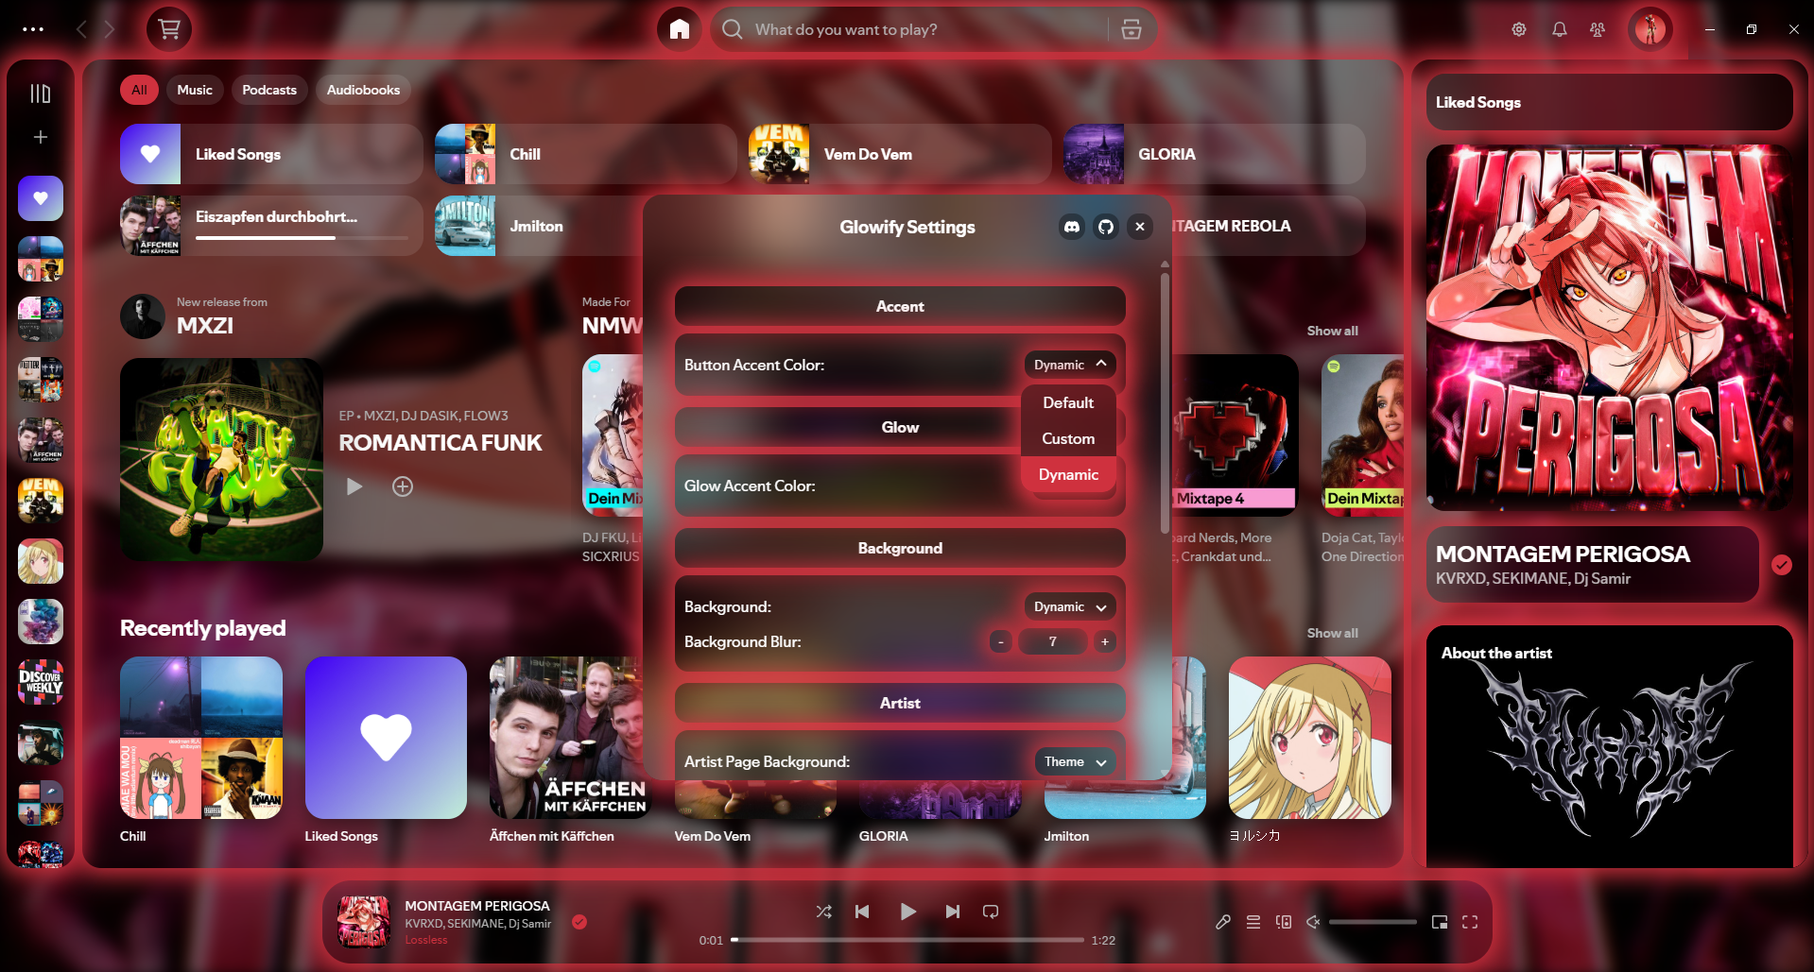The image size is (1814, 972).
Task: Open the notifications bell
Action: pyautogui.click(x=1558, y=29)
